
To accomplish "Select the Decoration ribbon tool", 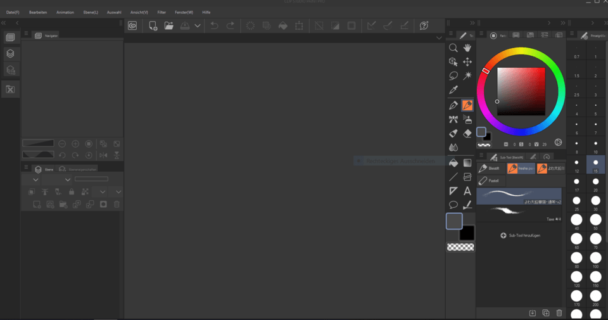I will [x=453, y=120].
